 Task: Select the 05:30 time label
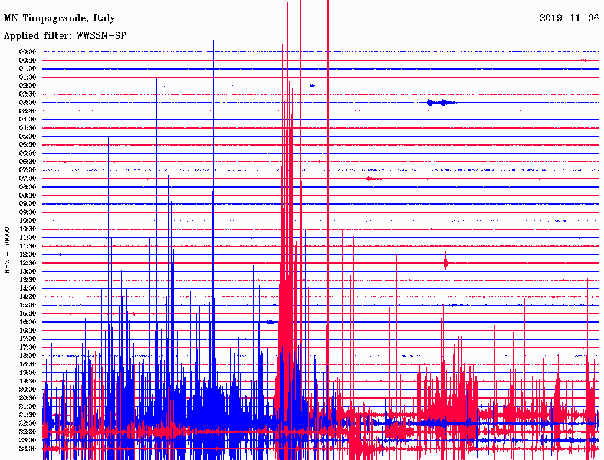click(x=28, y=144)
